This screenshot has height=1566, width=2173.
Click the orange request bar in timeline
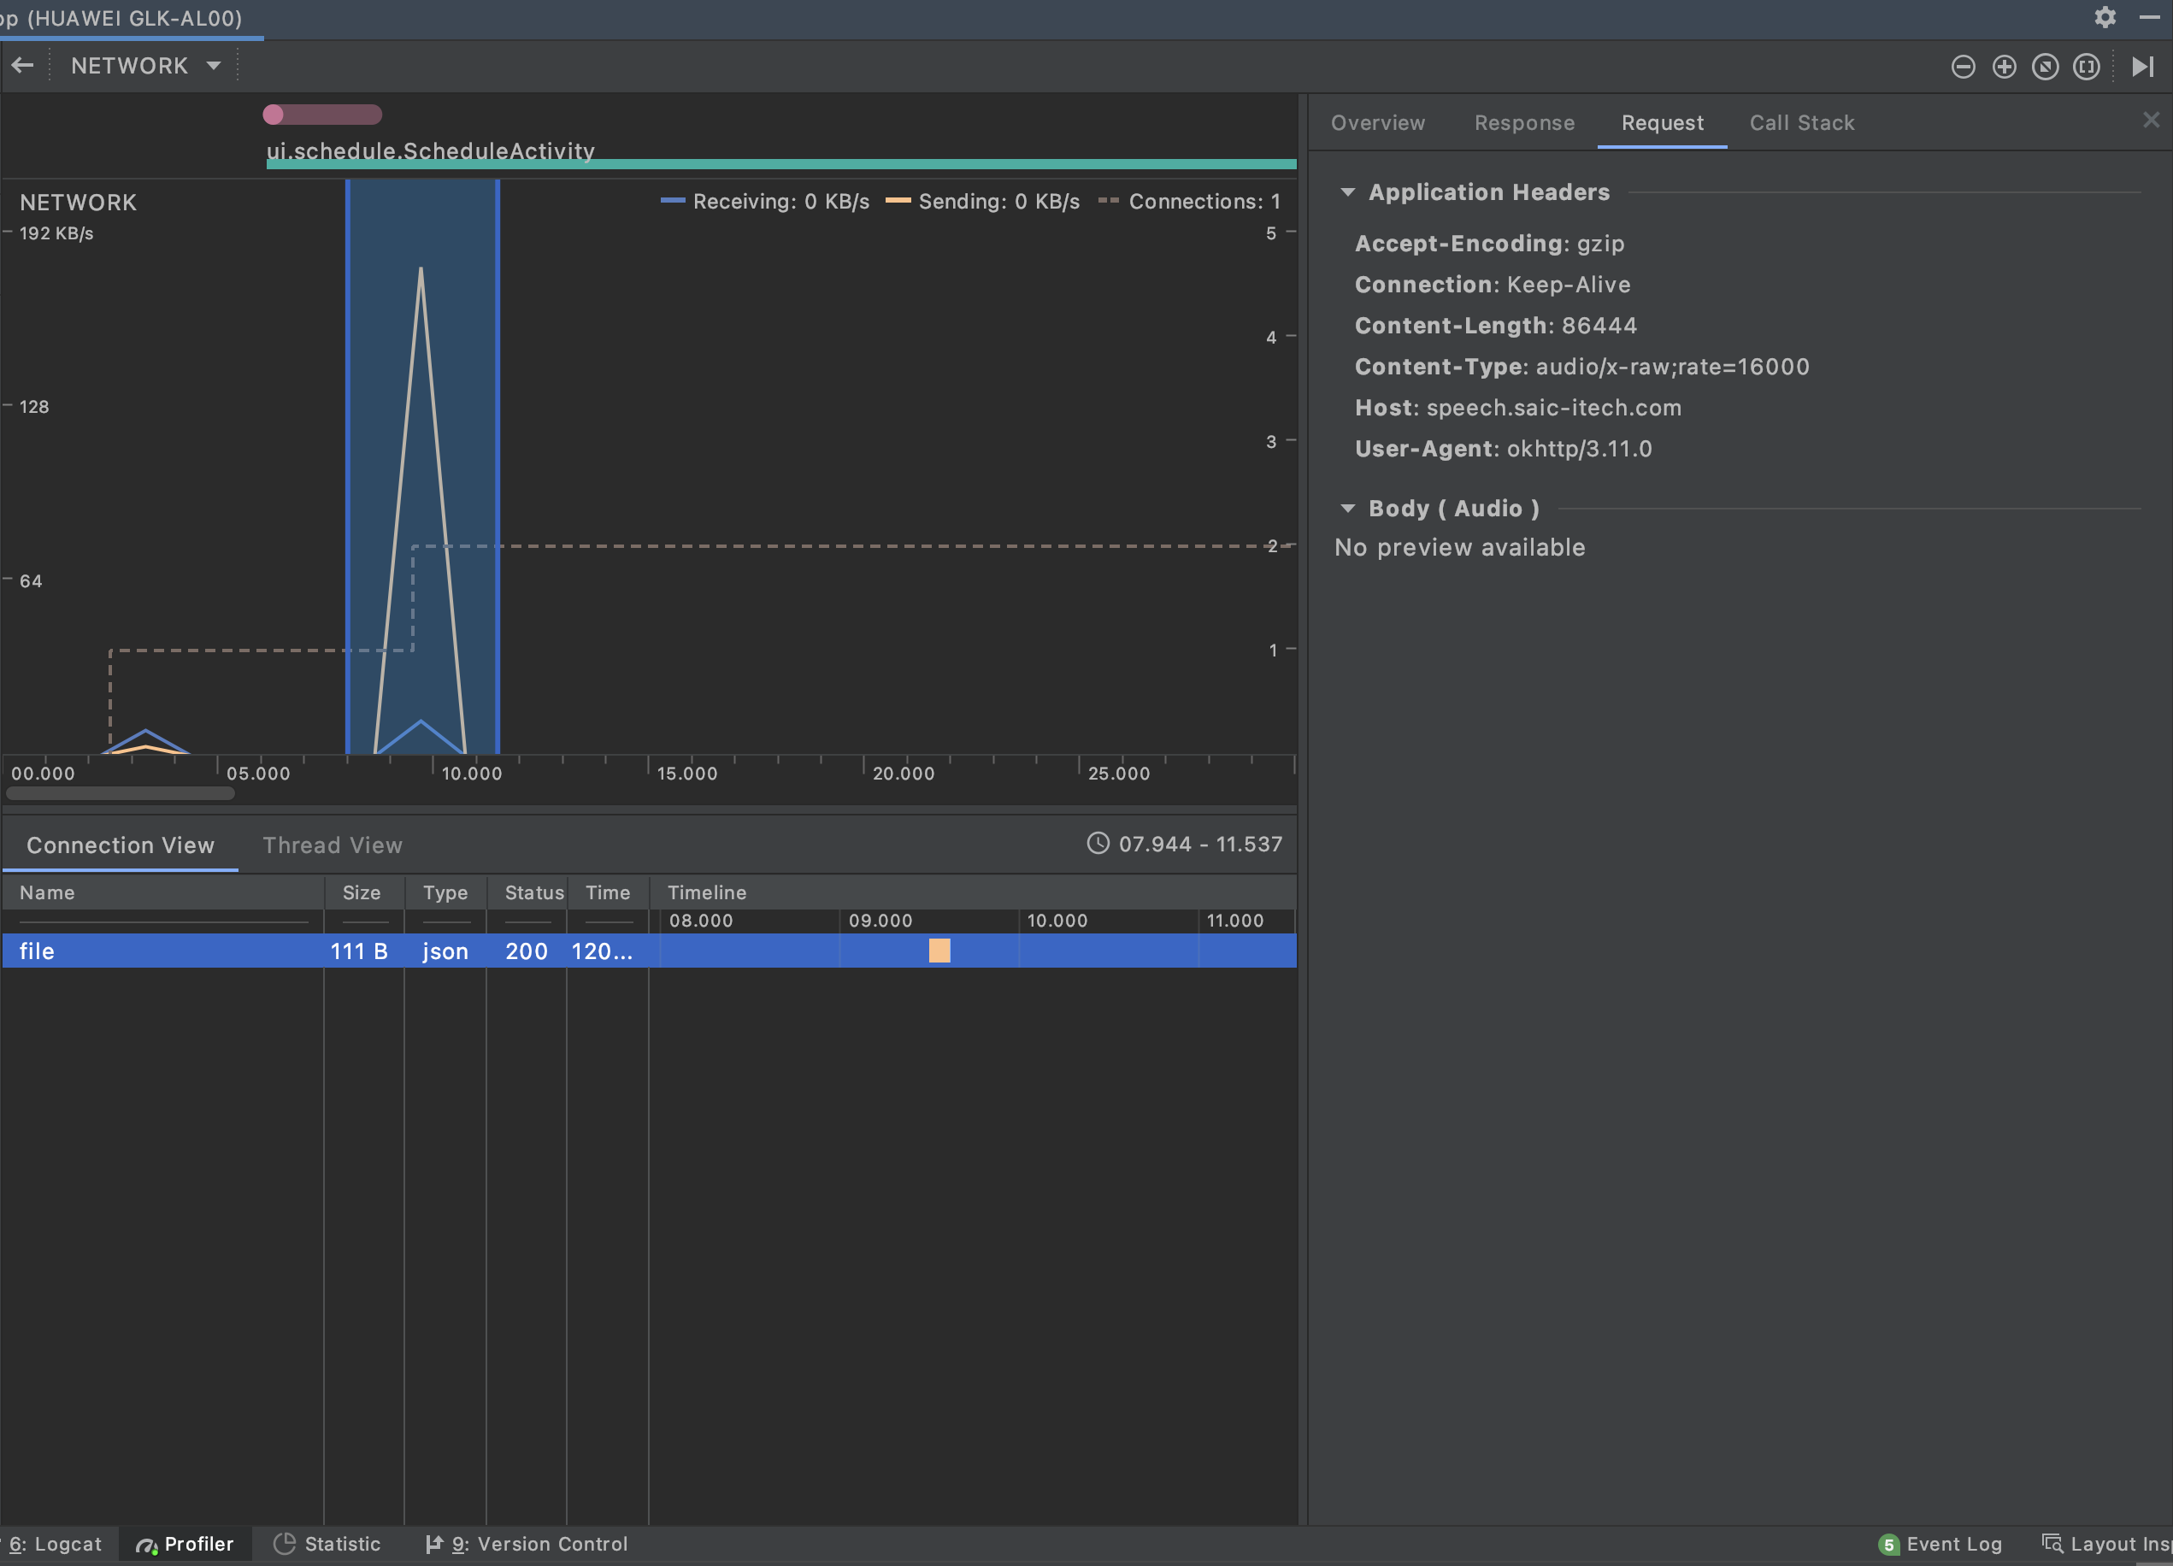coord(939,951)
